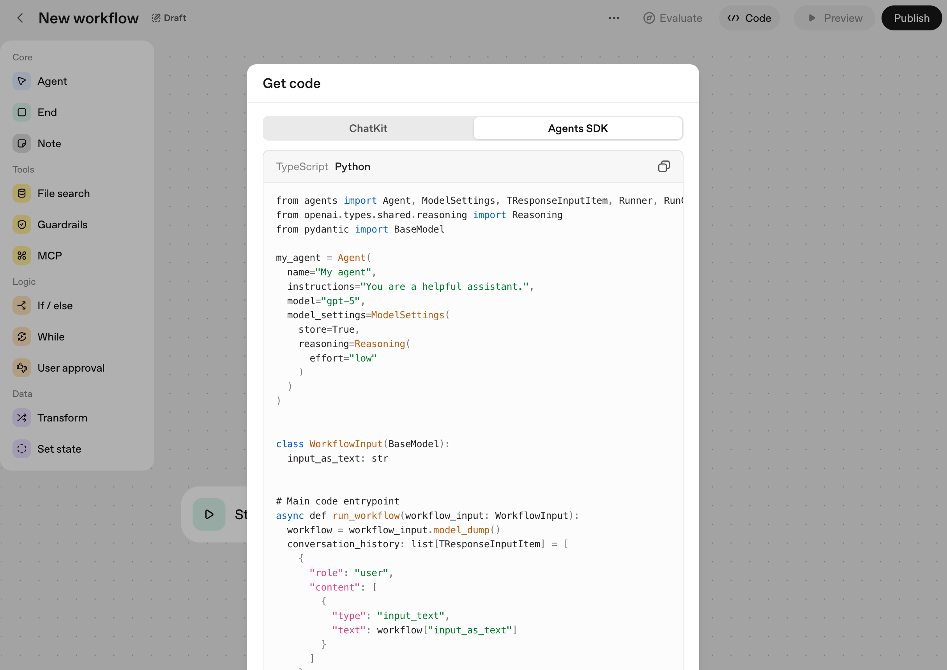The image size is (947, 670).
Task: Click the If / else logic icon
Action: [x=22, y=306]
